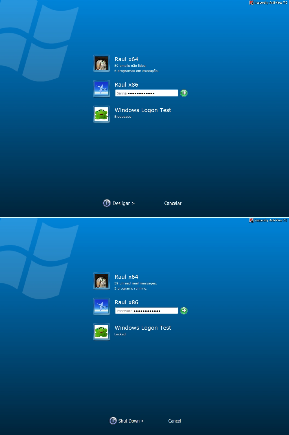Click '5 programs running.' text

click(131, 288)
